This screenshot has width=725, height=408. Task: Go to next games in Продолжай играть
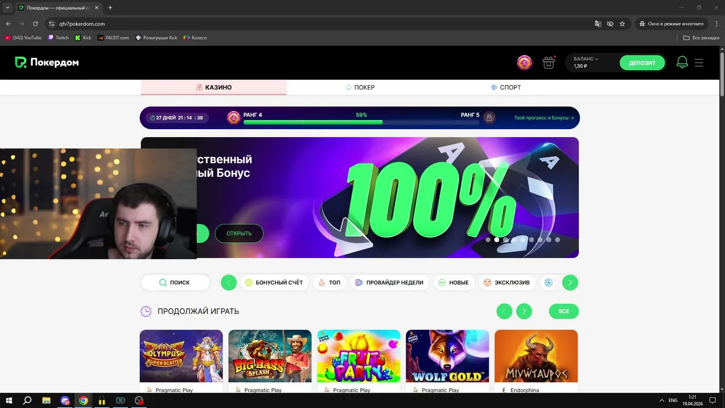524,311
